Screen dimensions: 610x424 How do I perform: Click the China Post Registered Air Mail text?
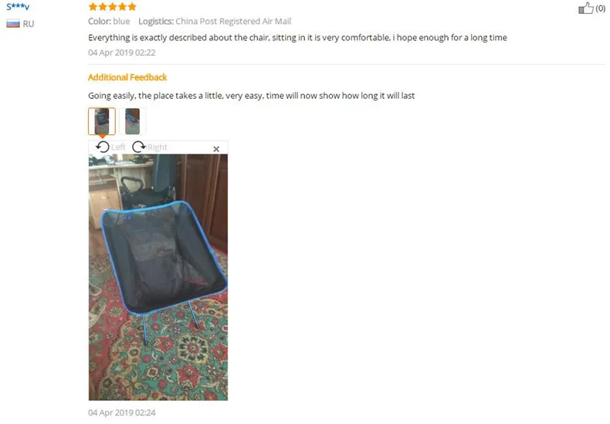click(233, 22)
